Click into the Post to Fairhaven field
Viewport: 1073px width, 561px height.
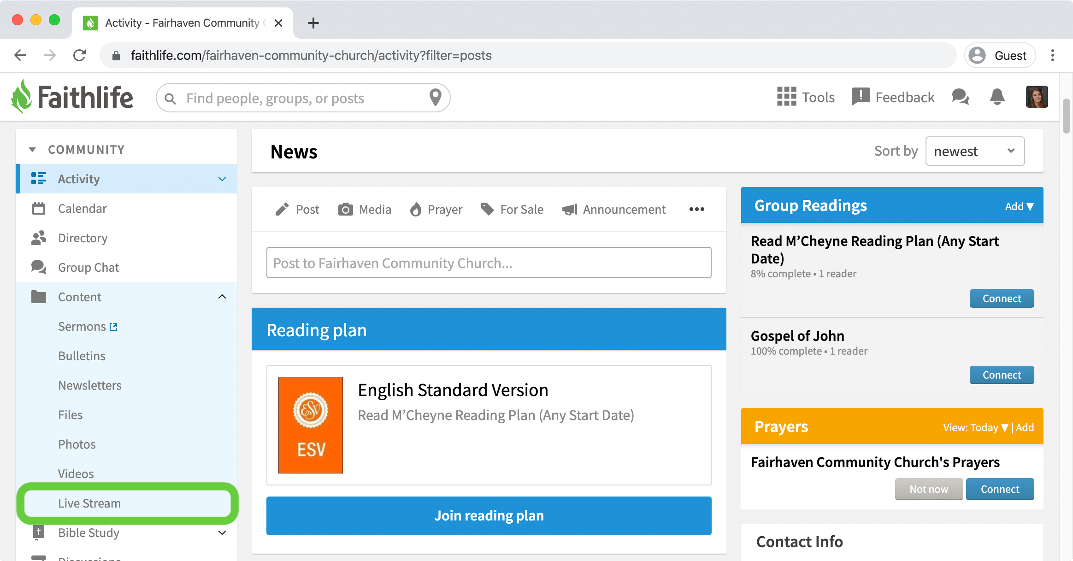tap(489, 263)
